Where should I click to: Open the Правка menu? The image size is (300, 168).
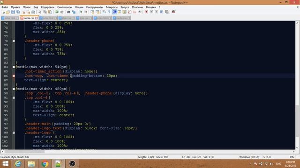(x=15, y=7)
